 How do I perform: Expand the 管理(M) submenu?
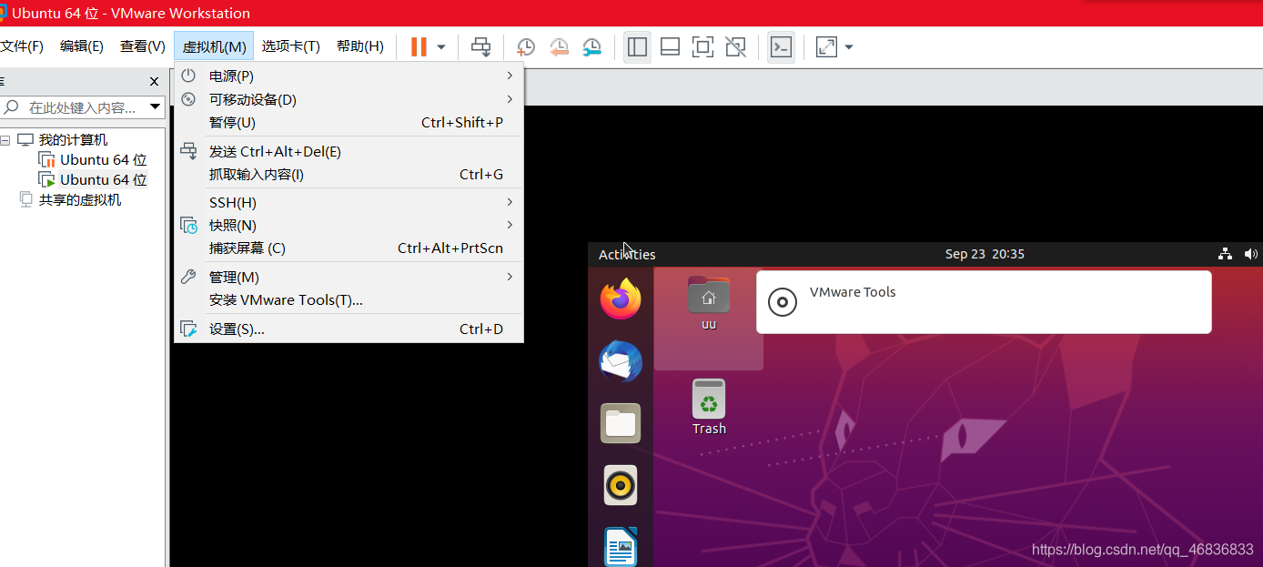coord(349,277)
